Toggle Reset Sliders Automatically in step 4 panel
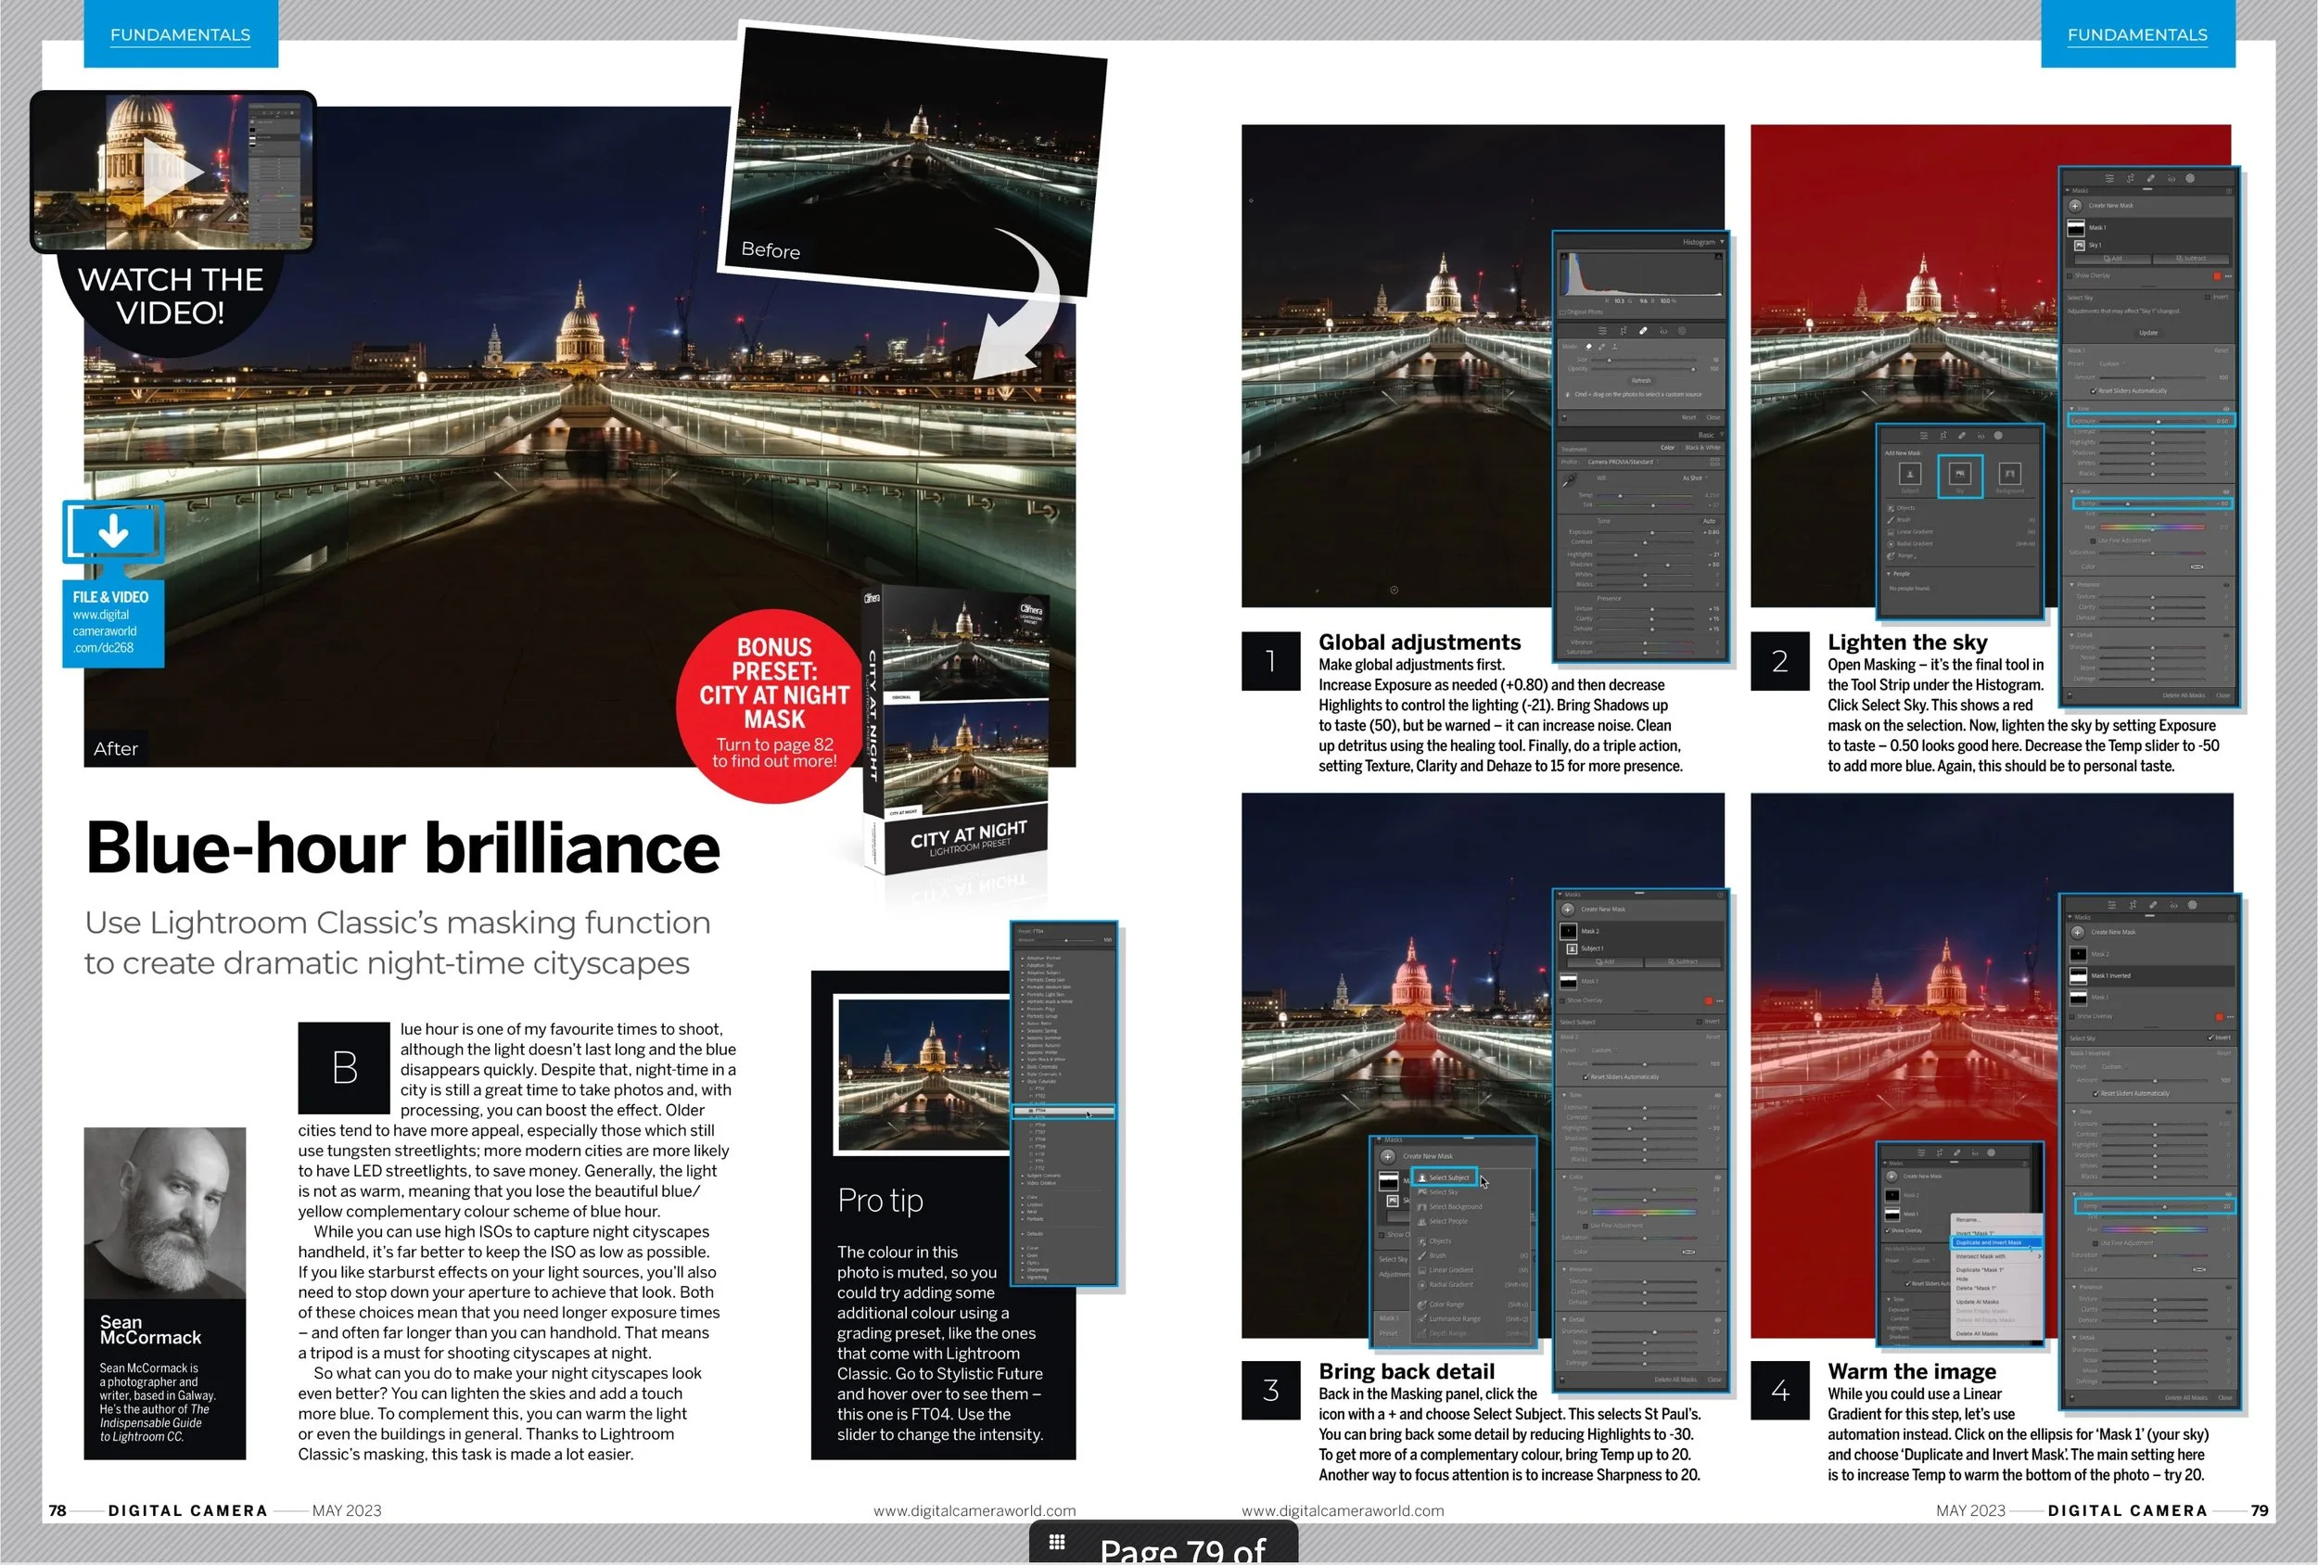Image resolution: width=2318 pixels, height=1565 pixels. (x=2095, y=1094)
